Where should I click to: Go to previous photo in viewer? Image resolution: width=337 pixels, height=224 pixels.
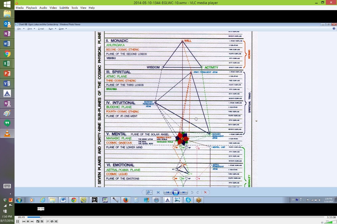pos(168,192)
